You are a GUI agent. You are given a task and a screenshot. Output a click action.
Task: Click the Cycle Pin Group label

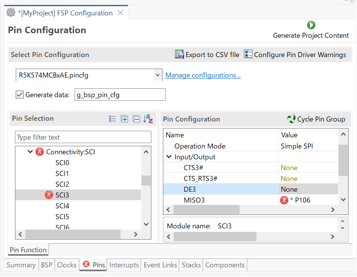(321, 119)
